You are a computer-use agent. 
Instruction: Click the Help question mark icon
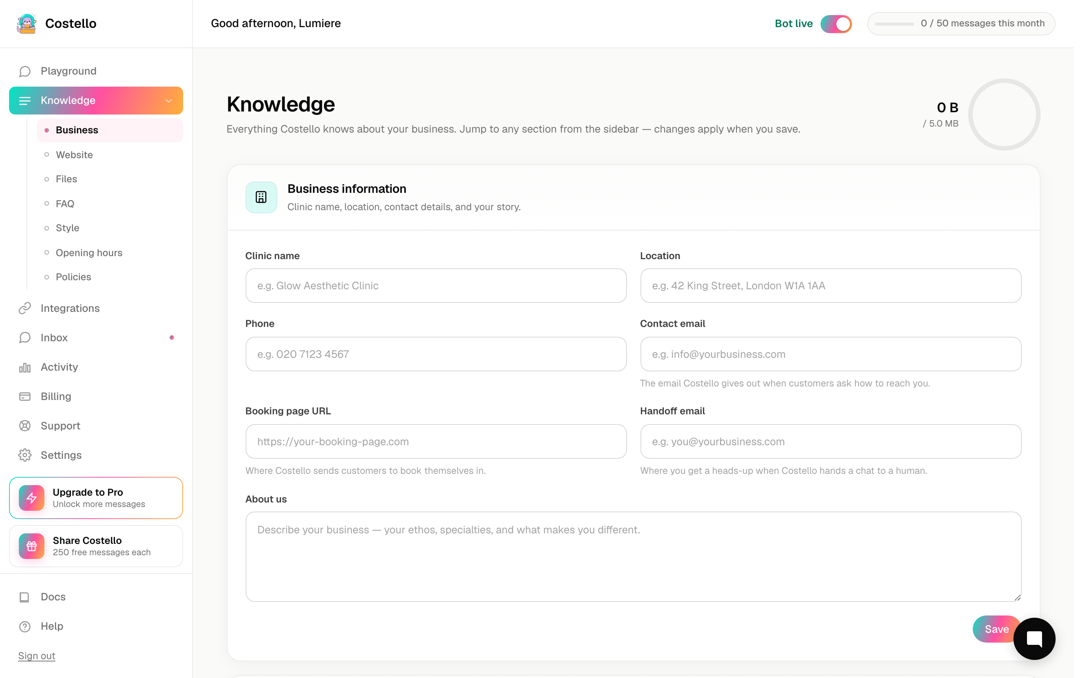24,626
